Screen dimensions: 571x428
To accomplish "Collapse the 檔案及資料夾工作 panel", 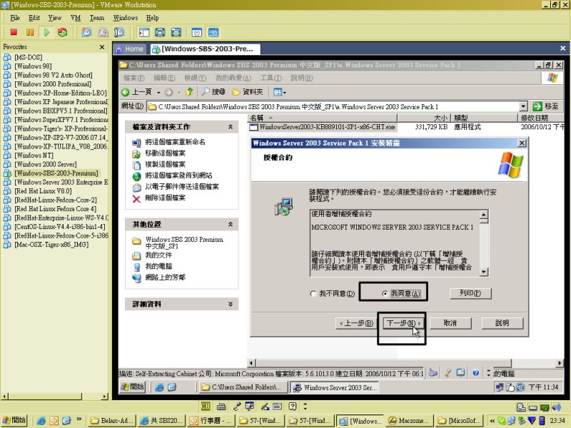I will click(230, 127).
